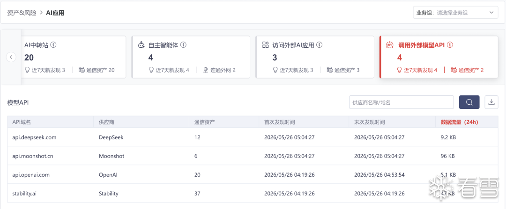Image resolution: width=506 pixels, height=209 pixels.
Task: Click OpenAI last seen 2026/05/26 04:53:54
Action: (x=379, y=174)
